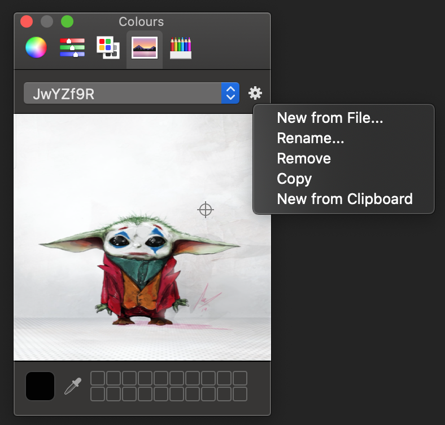Close the Colours window

point(27,21)
